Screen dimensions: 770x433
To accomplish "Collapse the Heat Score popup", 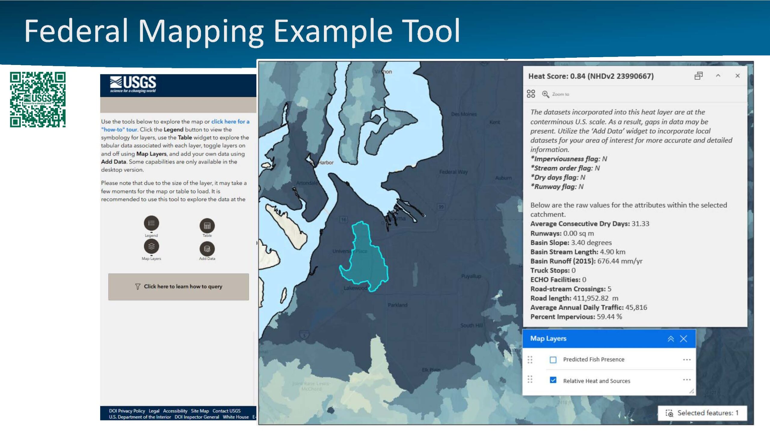I will point(718,76).
